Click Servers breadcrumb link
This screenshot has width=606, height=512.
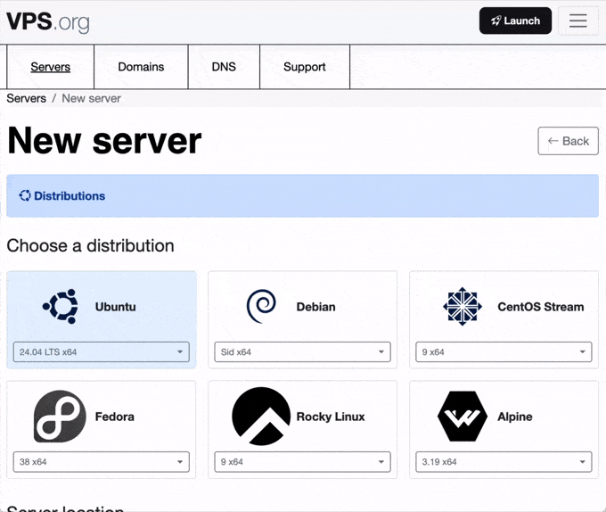[26, 98]
